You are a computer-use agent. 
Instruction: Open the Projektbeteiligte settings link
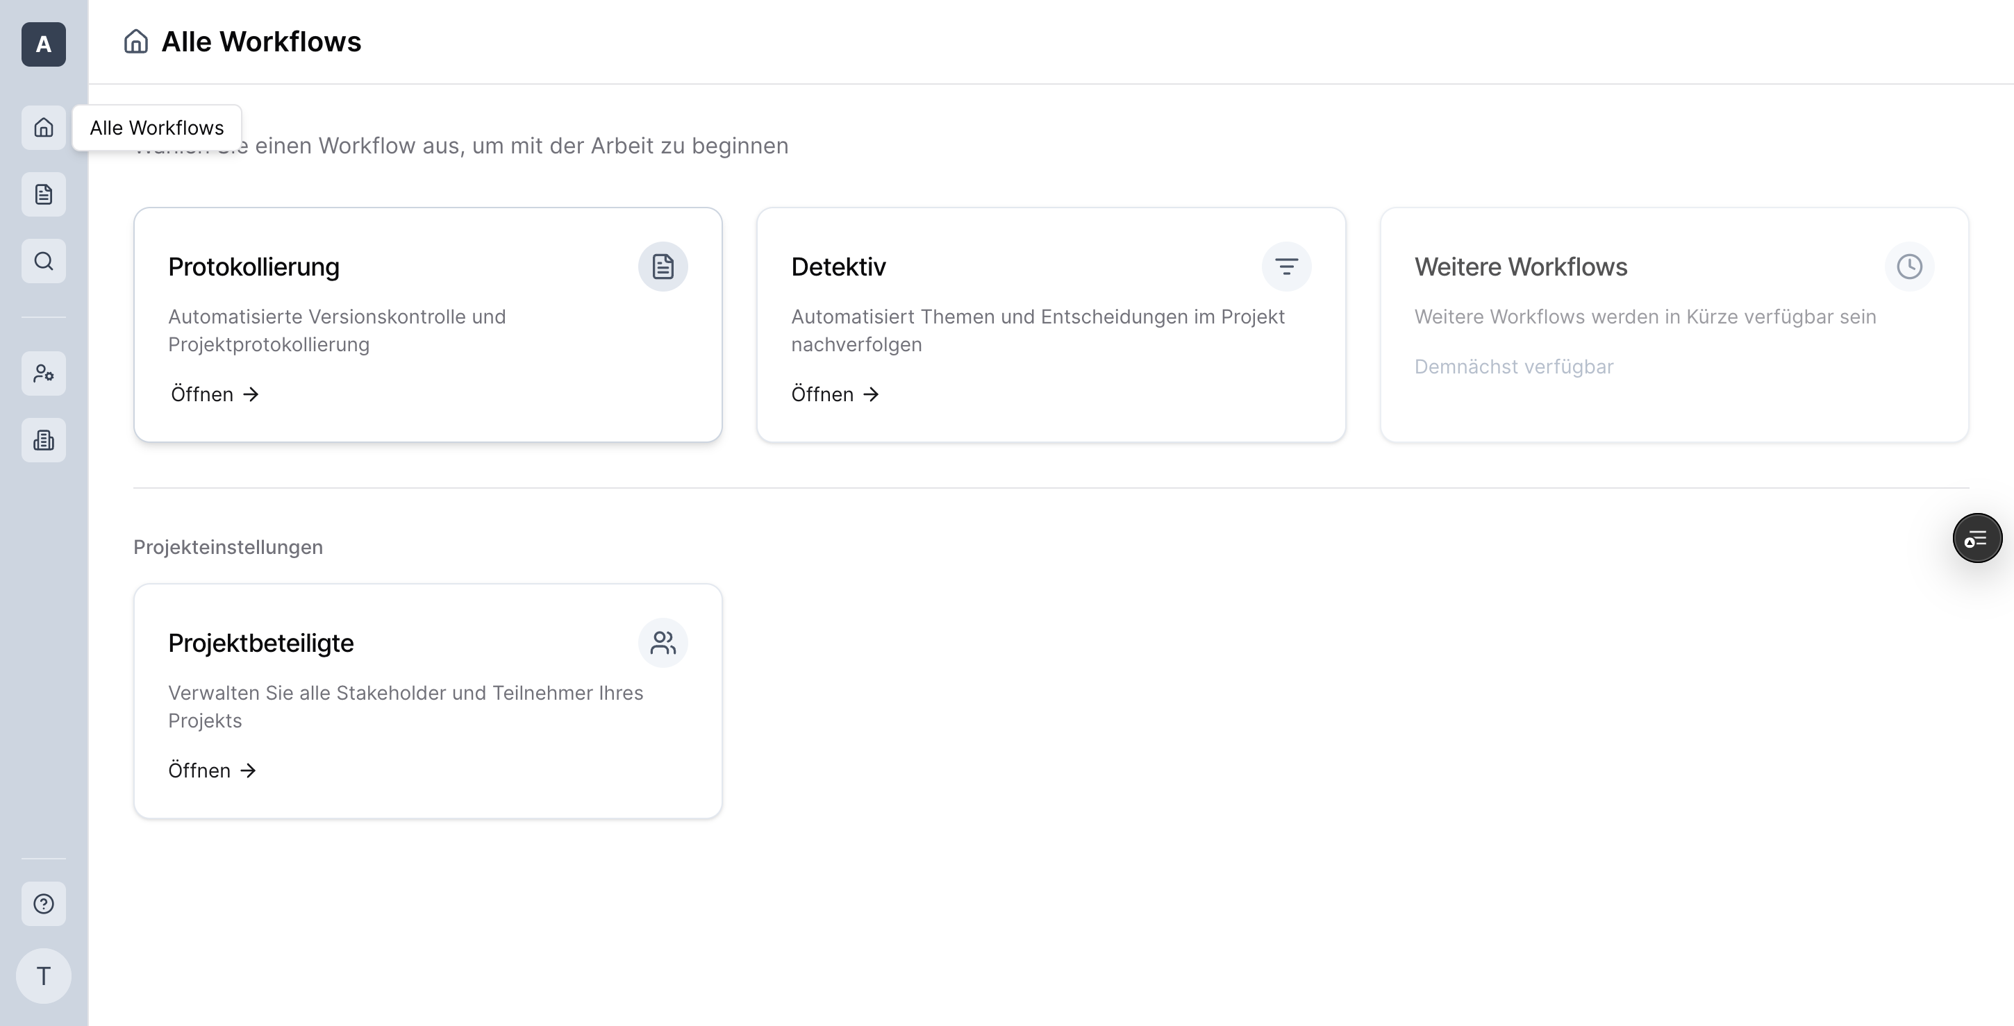point(212,771)
